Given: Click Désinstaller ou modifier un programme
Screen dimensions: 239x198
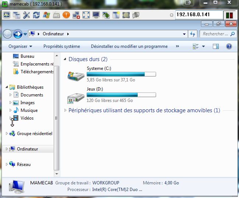Looking at the screenshot, I should [x=129, y=46].
